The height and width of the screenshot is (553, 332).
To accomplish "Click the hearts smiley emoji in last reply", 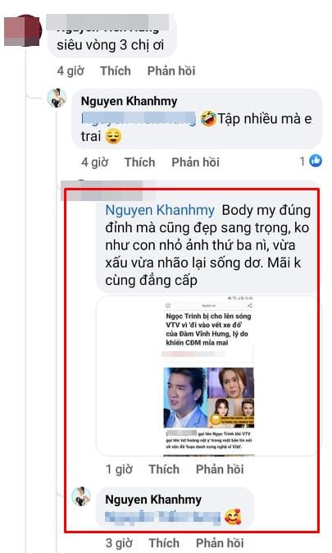I will click(233, 517).
